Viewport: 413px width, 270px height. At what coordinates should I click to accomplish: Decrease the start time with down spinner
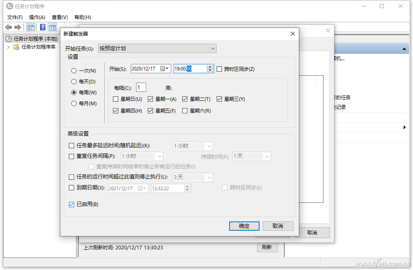coord(210,70)
